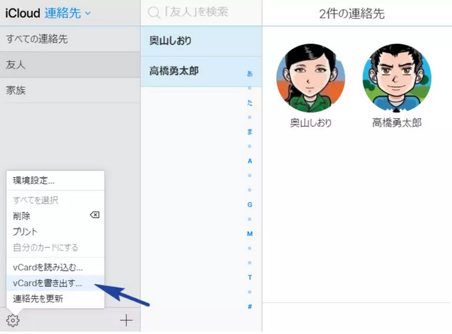Click the gear settings icon

click(12, 320)
